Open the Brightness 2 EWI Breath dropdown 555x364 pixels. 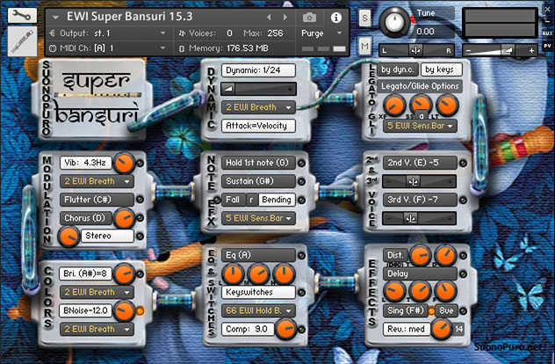click(x=97, y=292)
